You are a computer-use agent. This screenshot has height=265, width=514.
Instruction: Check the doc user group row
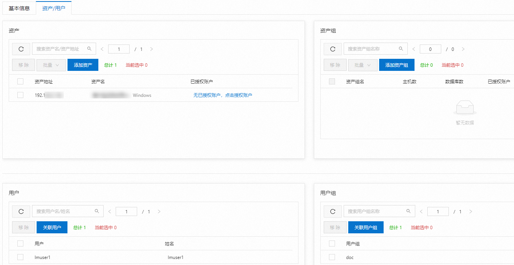[332, 257]
